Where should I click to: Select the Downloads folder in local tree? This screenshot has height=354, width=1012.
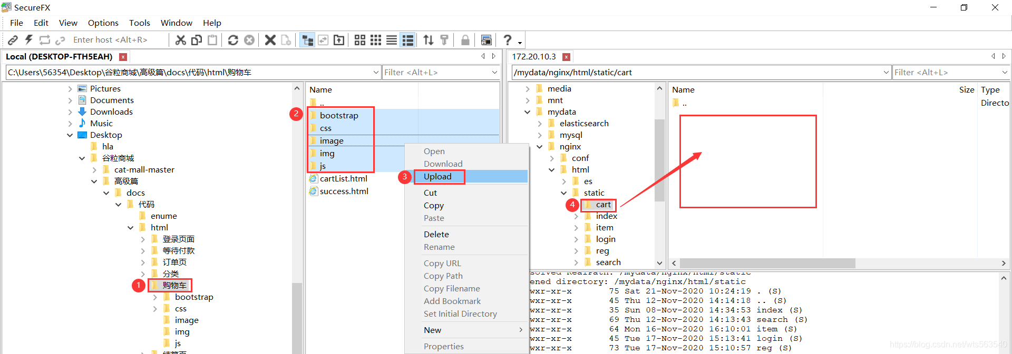(x=111, y=112)
